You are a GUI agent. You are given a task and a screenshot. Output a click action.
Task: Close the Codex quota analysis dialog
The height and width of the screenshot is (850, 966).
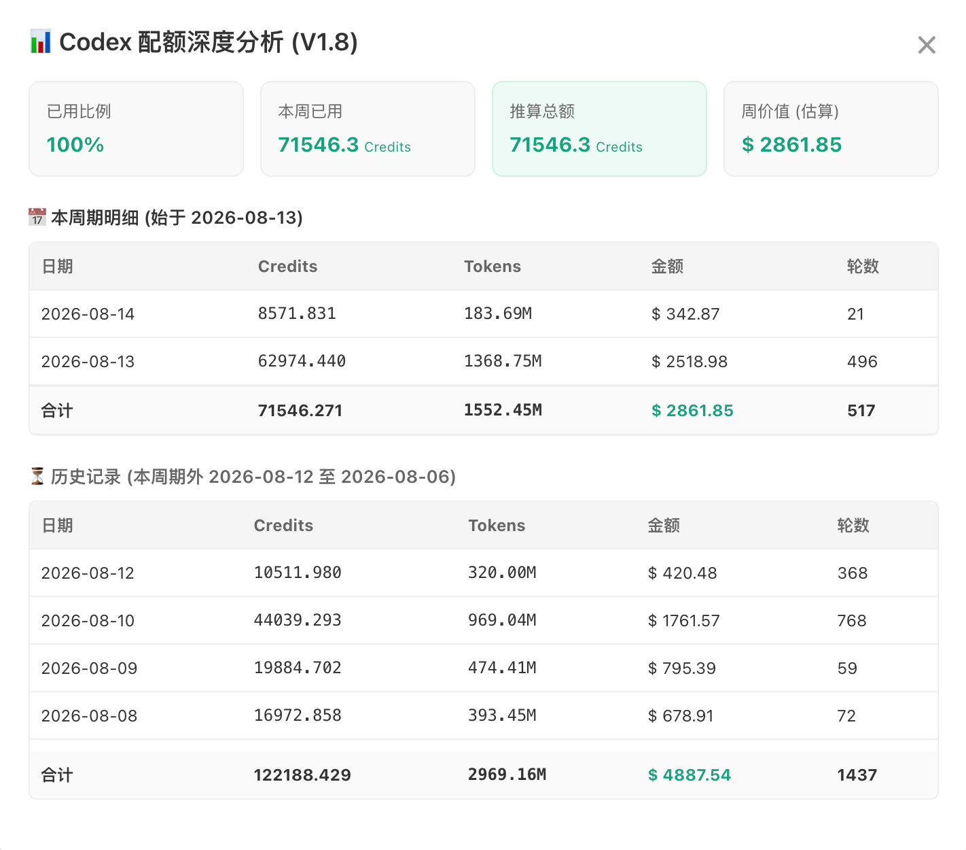pos(927,45)
